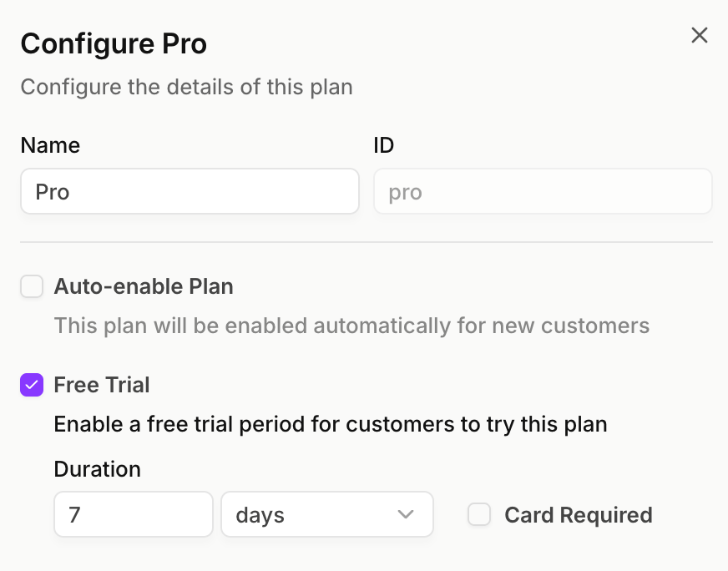
Task: Click the Name field label
Action: (50, 145)
